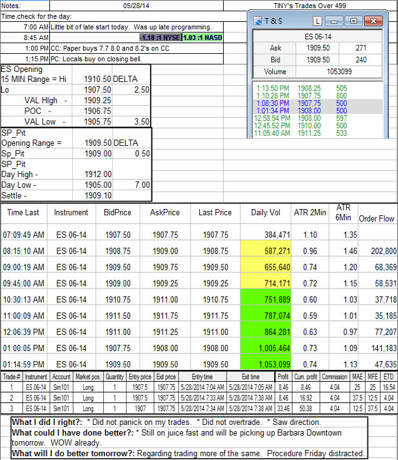Select the 12:45:52 PM trade row
Screen dimensions: 398x460
[x=318, y=126]
